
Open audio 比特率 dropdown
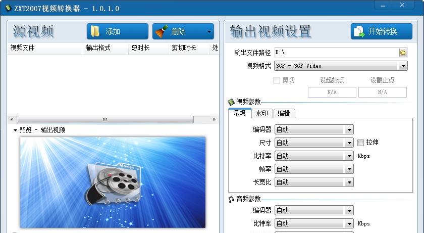pos(314,223)
